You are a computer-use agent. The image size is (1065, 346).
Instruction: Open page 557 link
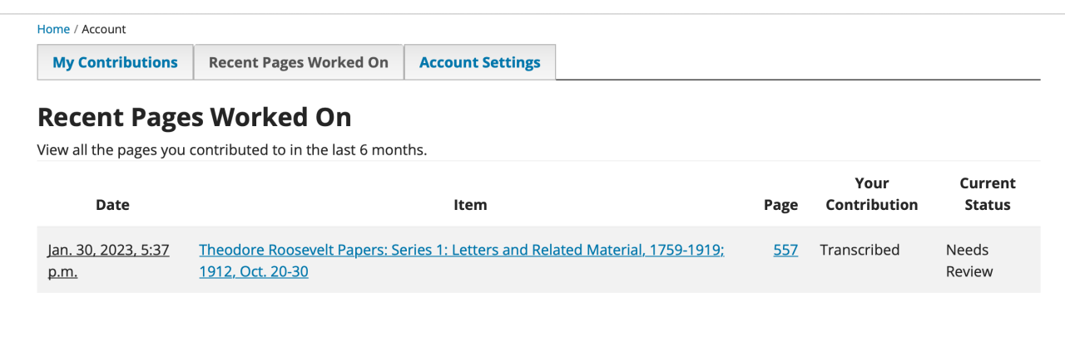coord(785,250)
